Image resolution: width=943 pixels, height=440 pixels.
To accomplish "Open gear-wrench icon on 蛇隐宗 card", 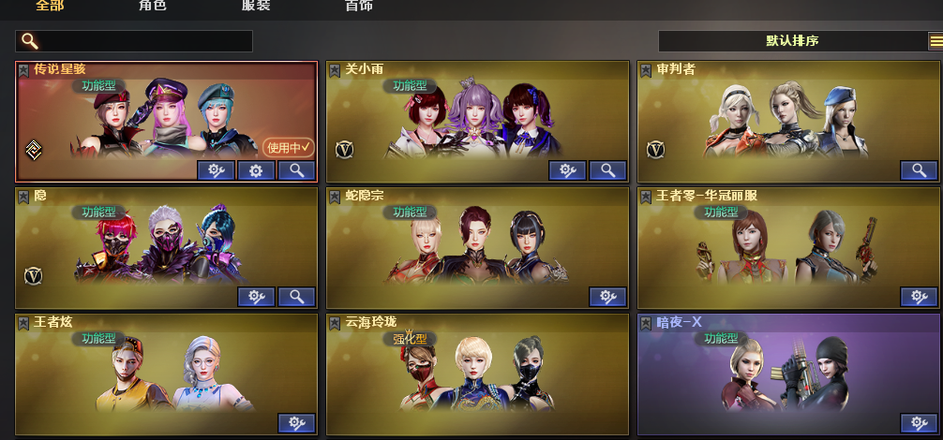I will point(607,297).
